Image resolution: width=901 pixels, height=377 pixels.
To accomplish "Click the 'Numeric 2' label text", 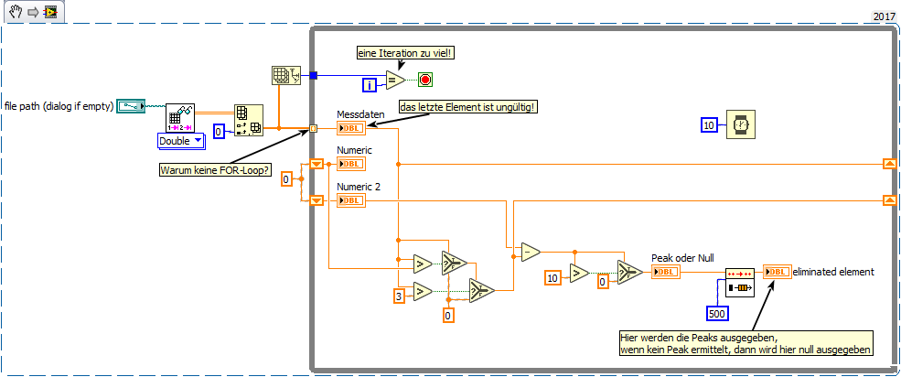I will click(359, 186).
